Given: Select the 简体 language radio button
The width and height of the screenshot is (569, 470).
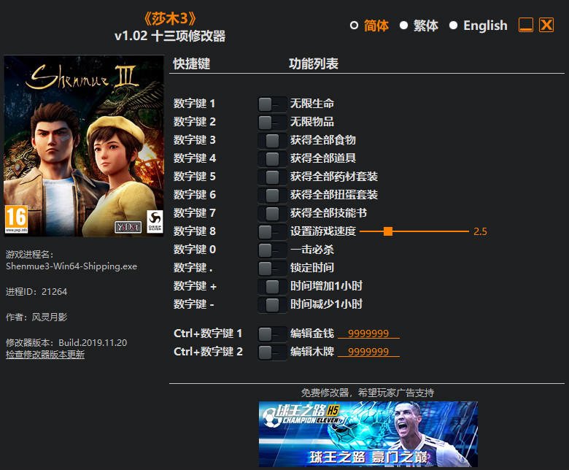Looking at the screenshot, I should (x=355, y=26).
